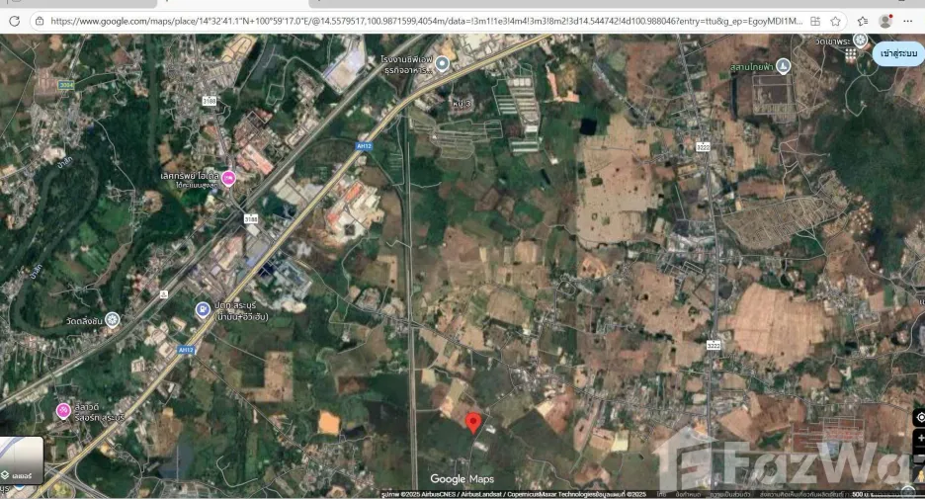This screenshot has height=499, width=925.
Task: Select the โรงงานซีพีเอฟ factory map marker
Action: (x=442, y=63)
